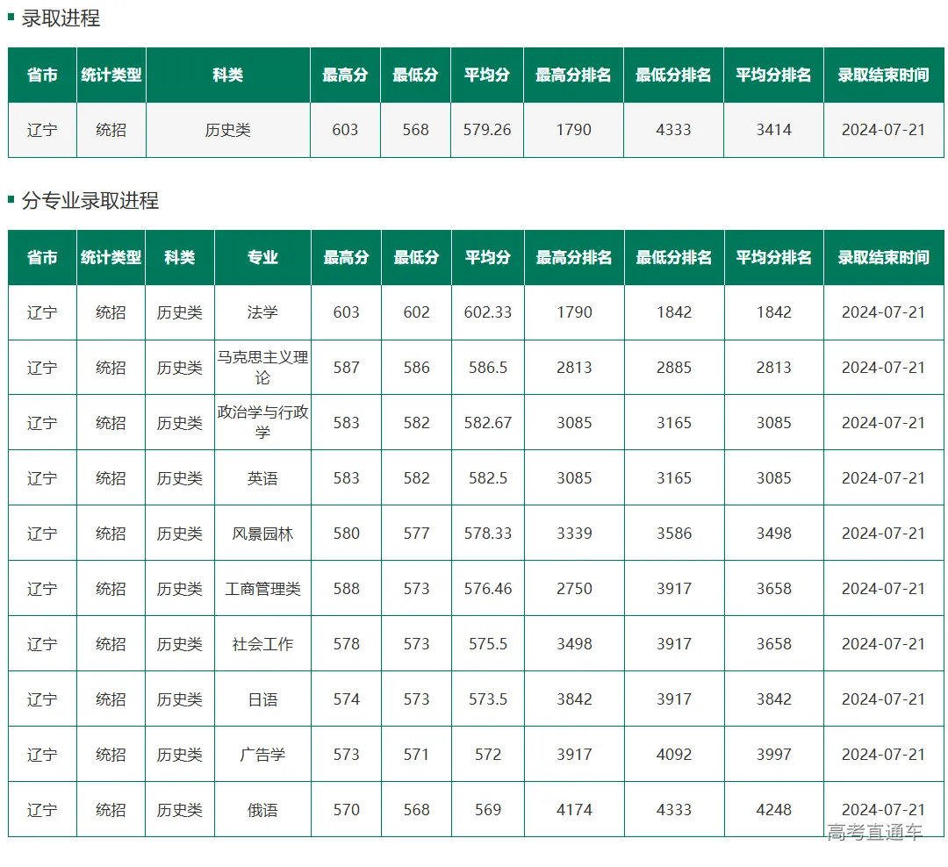Select the 工商管理类 major cell
The image size is (948, 867).
[x=262, y=589]
